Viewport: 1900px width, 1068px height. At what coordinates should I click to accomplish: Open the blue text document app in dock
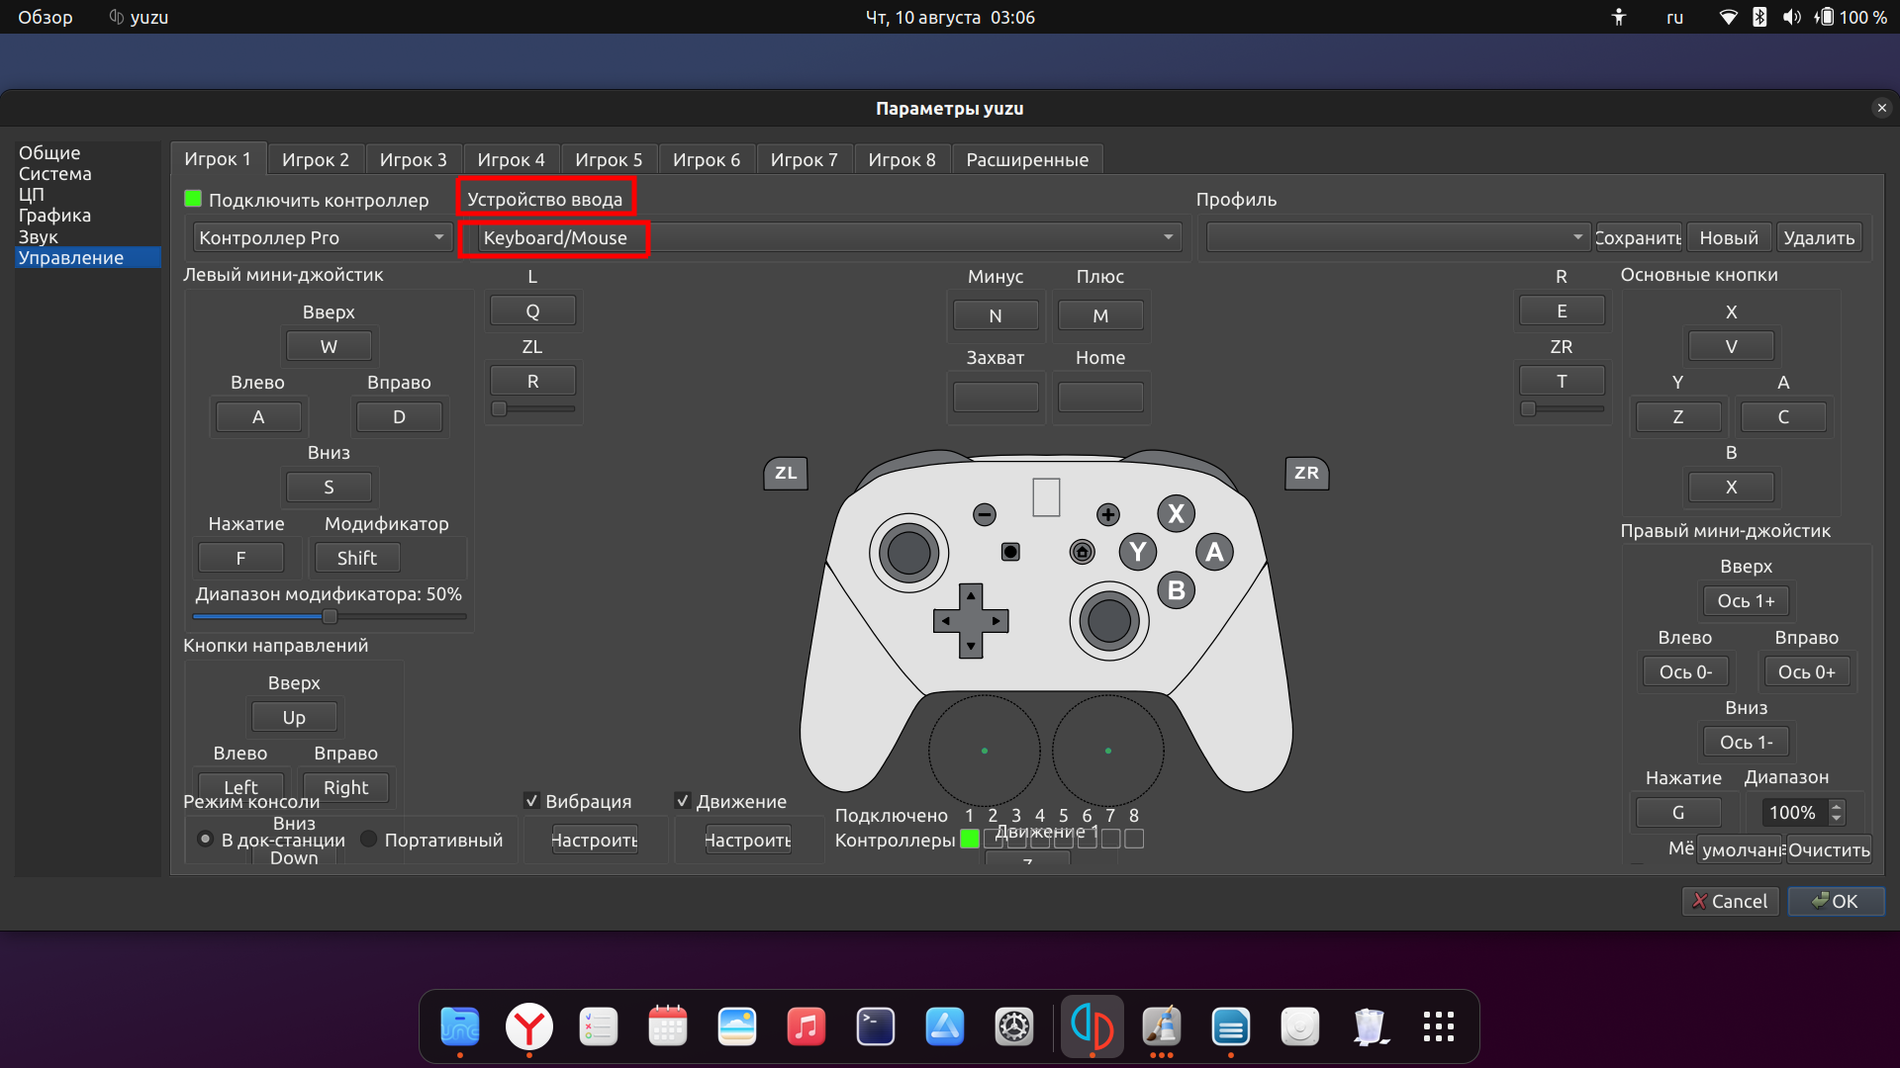tap(1231, 1026)
